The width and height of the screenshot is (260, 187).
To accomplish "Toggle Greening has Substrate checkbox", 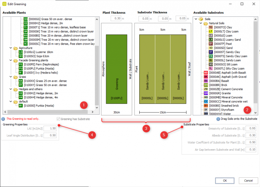I will (x=58, y=119).
